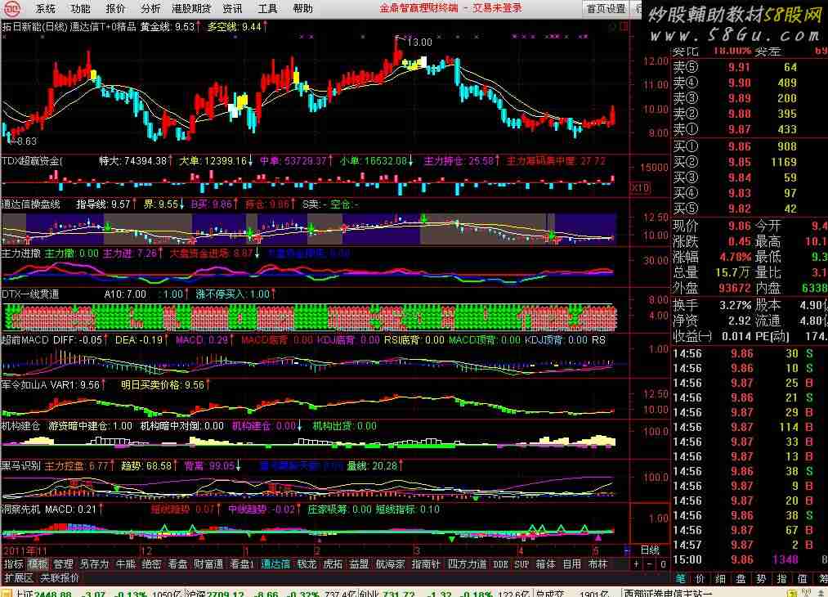Open the 资讯 menu
The width and height of the screenshot is (828, 597).
point(232,8)
